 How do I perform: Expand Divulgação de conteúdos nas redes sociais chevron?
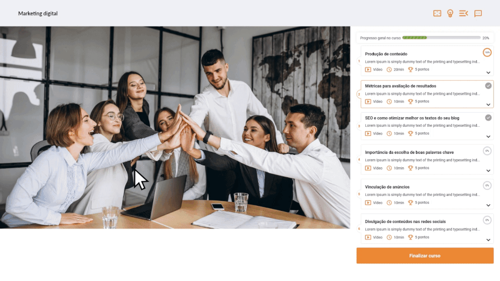(488, 240)
